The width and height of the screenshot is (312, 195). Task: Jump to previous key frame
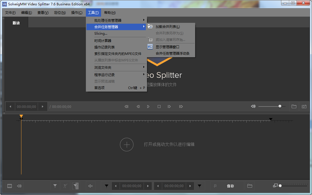point(126,107)
